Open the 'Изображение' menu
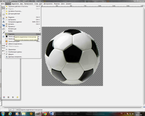The width and height of the screenshot is (145, 116). (x=28, y=4)
